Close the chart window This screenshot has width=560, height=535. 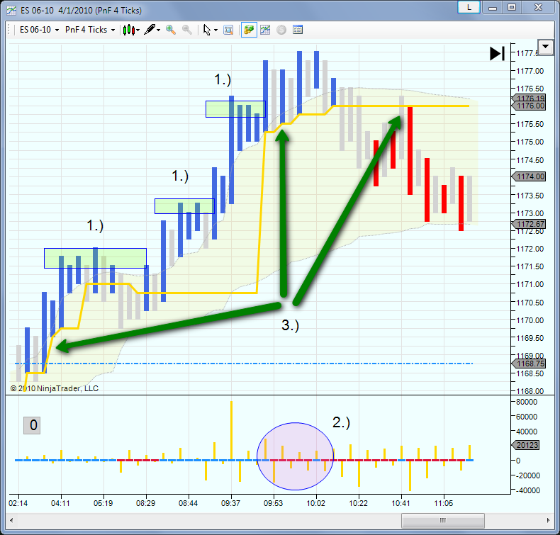pos(538,7)
